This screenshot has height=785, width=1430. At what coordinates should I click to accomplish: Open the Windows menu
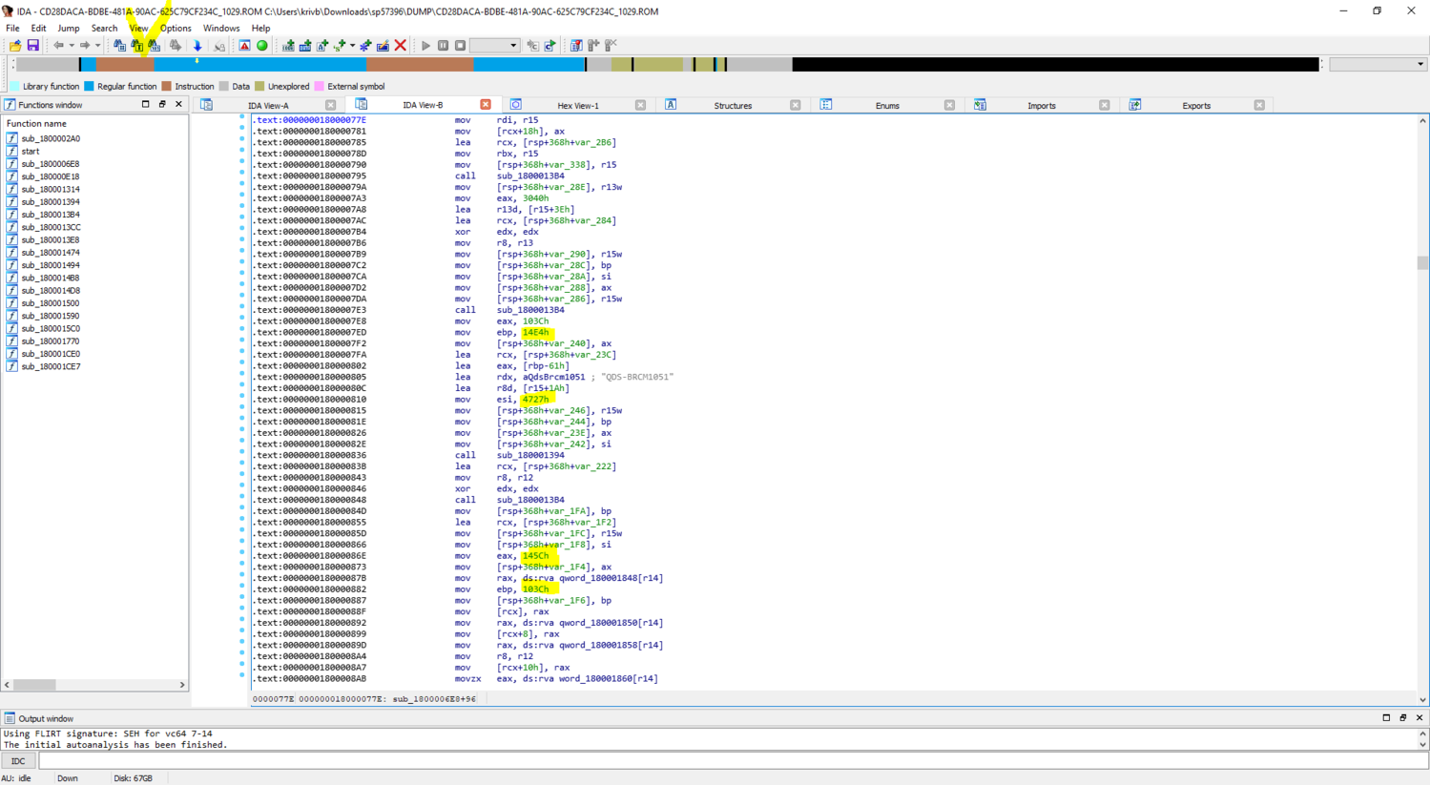point(221,29)
